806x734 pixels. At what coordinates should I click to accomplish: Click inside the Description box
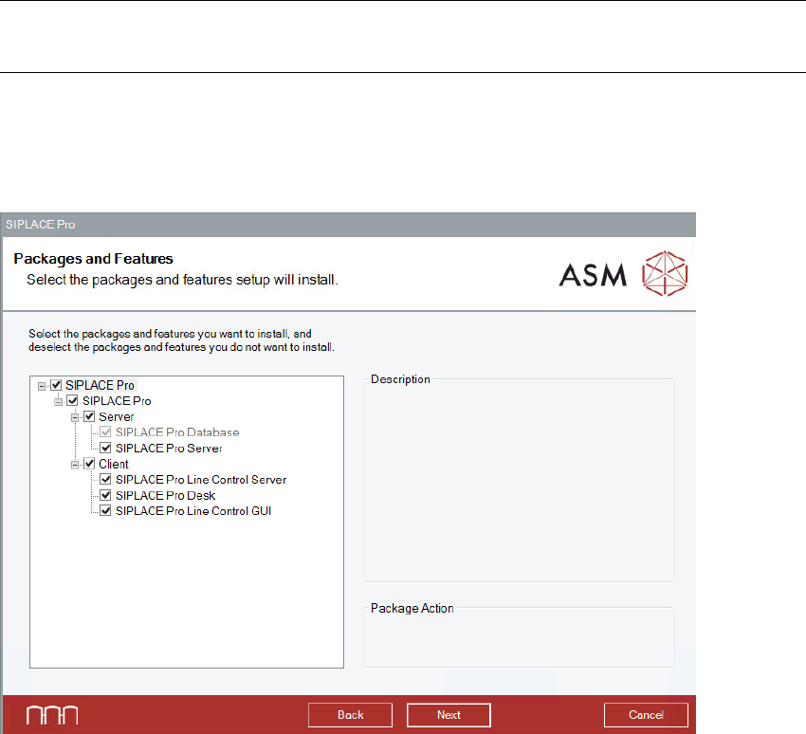518,483
